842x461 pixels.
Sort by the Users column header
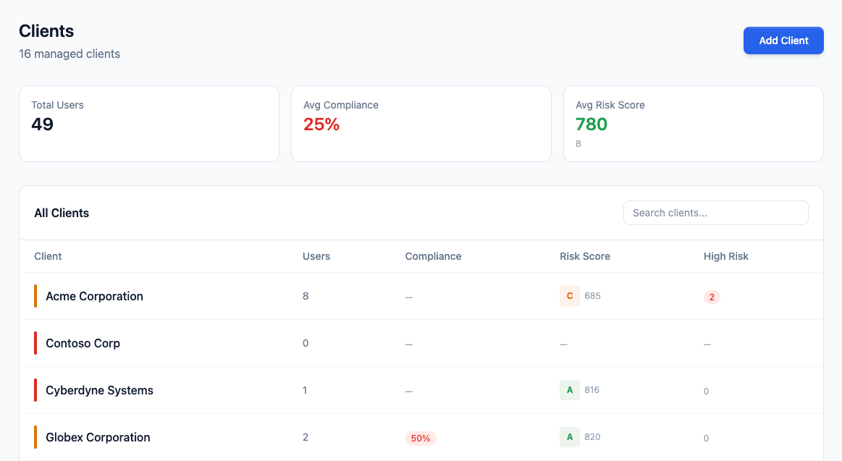316,256
